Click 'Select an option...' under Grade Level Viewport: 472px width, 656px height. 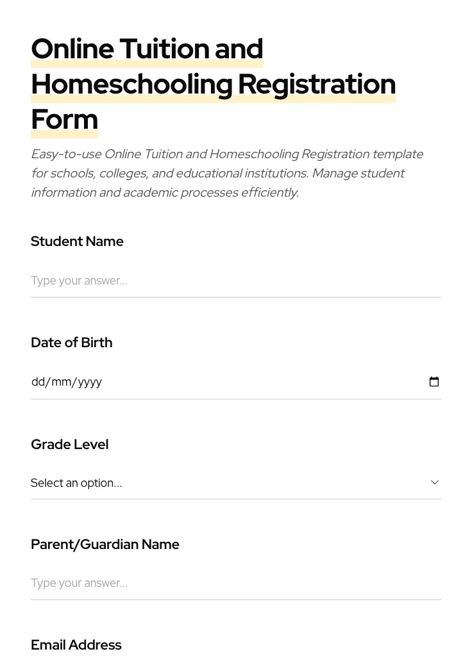pos(76,482)
